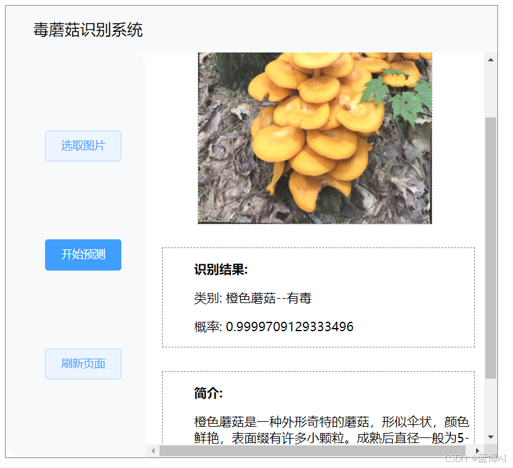Select the 毒蘑菇识别系统 title text
This screenshot has width=513, height=468.
(x=88, y=30)
